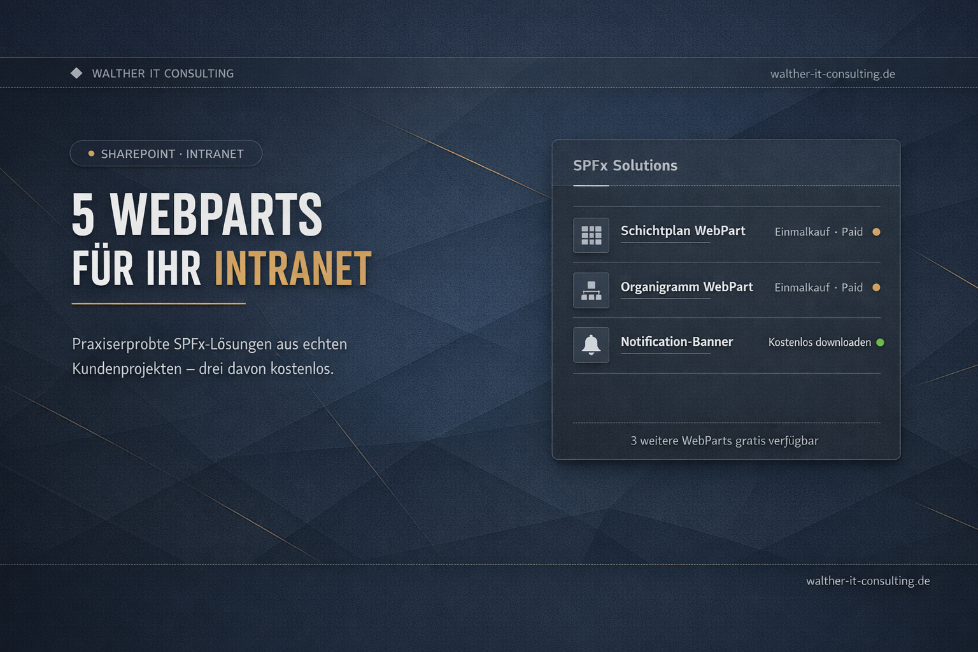Click the Schichtplan grid icon
The height and width of the screenshot is (652, 978).
(x=591, y=235)
